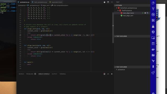
Task: Open the Test flask view in activity bar
Action: [153, 26]
